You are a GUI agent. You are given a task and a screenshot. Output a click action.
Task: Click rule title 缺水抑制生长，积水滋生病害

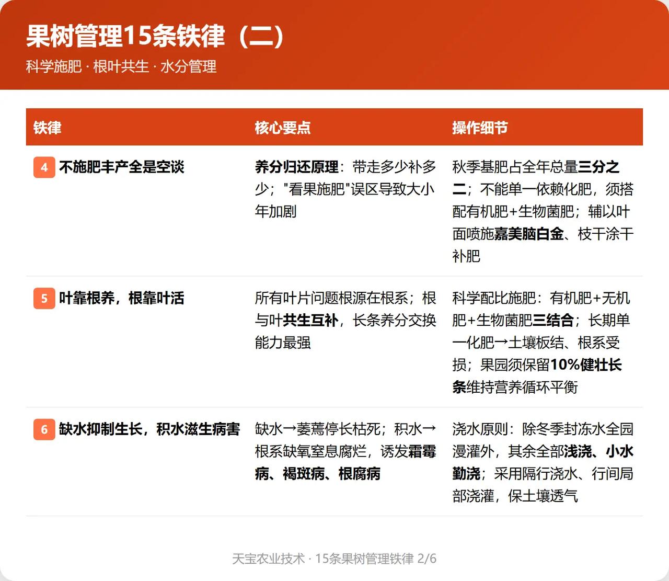click(149, 429)
